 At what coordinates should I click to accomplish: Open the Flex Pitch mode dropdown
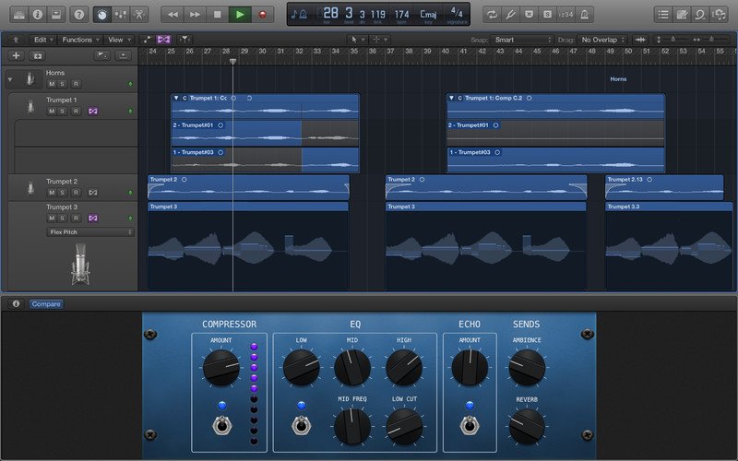(x=89, y=232)
